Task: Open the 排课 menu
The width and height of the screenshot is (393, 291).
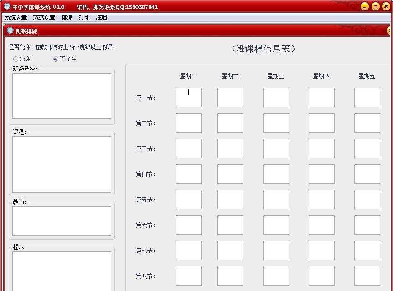Action: (67, 17)
